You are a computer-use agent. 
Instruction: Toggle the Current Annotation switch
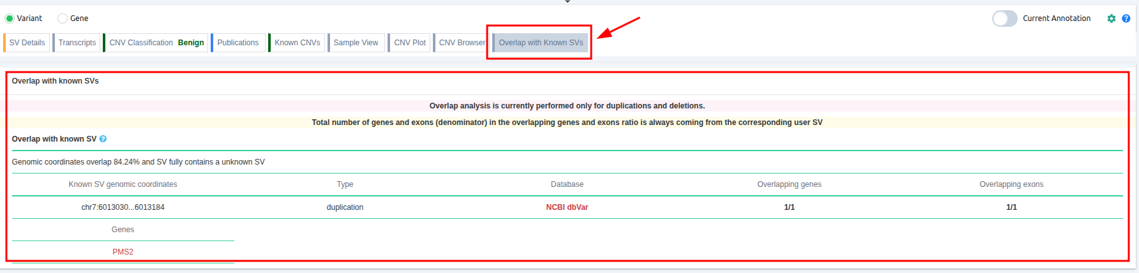coord(1004,18)
